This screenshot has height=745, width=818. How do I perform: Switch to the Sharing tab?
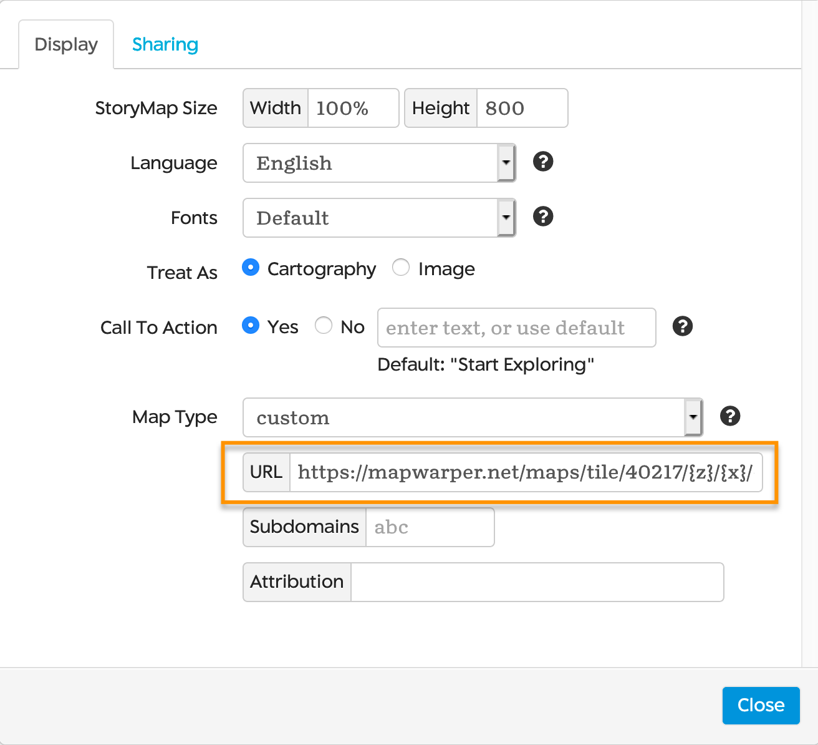click(x=165, y=44)
